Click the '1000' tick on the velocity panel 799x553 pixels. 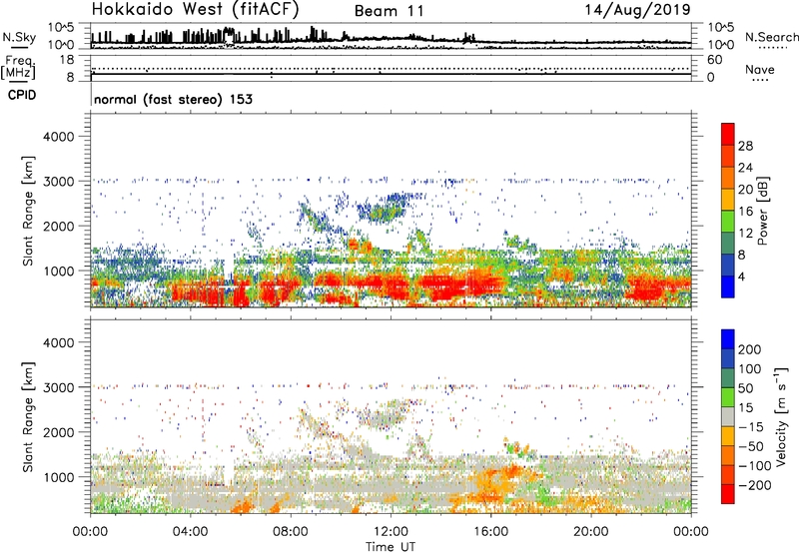[59, 477]
